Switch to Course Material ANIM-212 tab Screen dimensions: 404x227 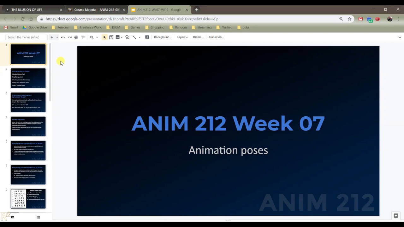(x=96, y=10)
